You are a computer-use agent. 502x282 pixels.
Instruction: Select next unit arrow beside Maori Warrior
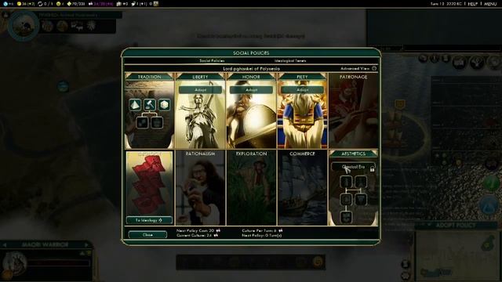tap(86, 244)
